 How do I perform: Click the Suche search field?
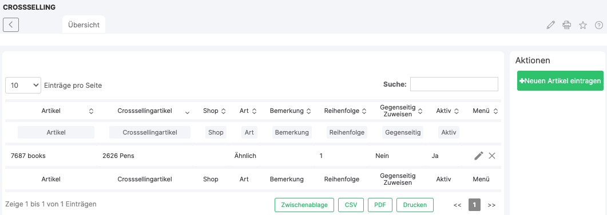click(x=454, y=84)
